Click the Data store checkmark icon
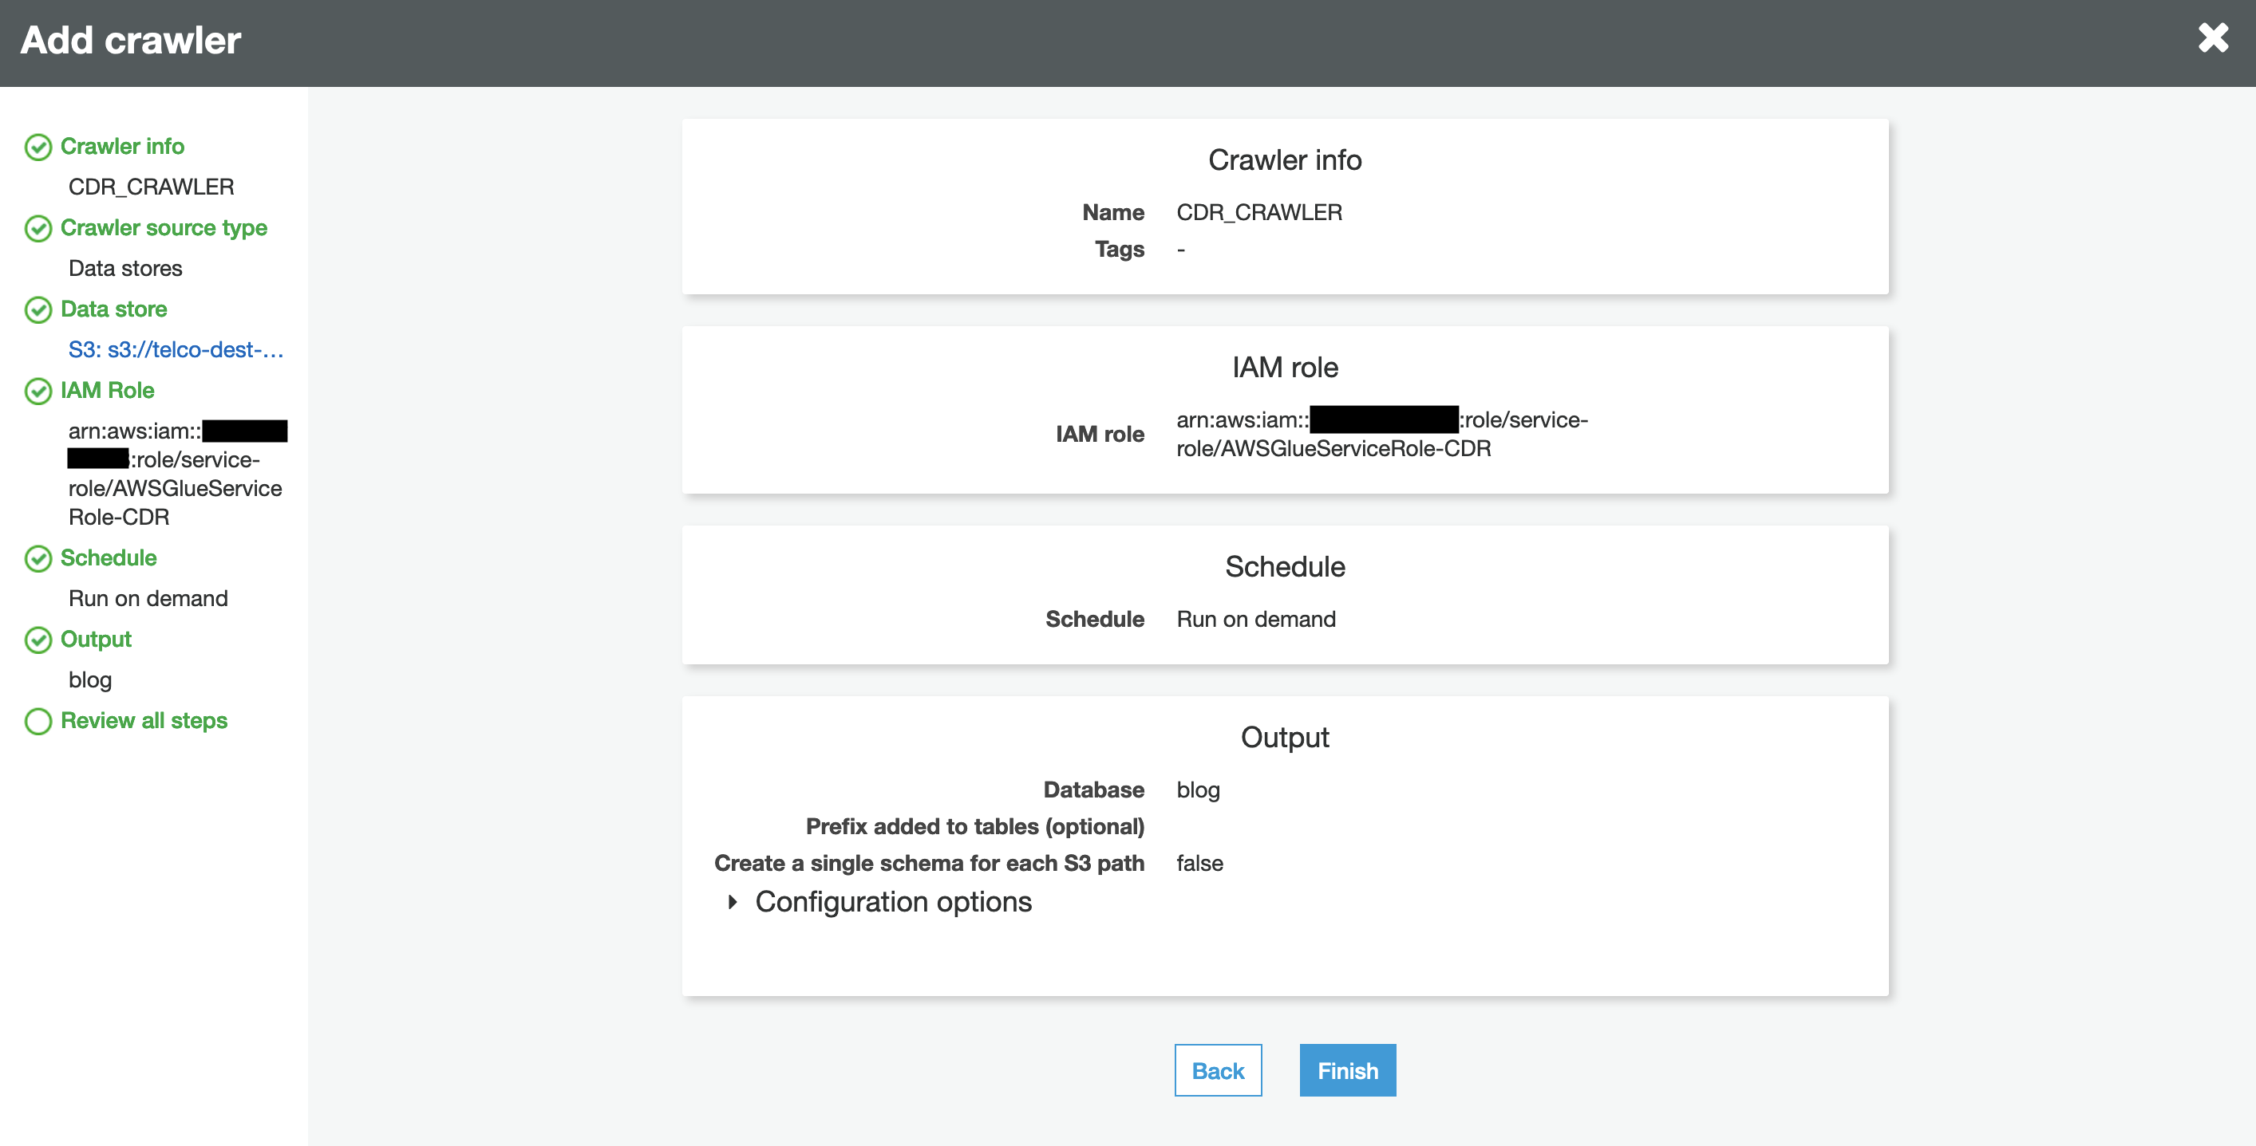The image size is (2256, 1146). [38, 310]
